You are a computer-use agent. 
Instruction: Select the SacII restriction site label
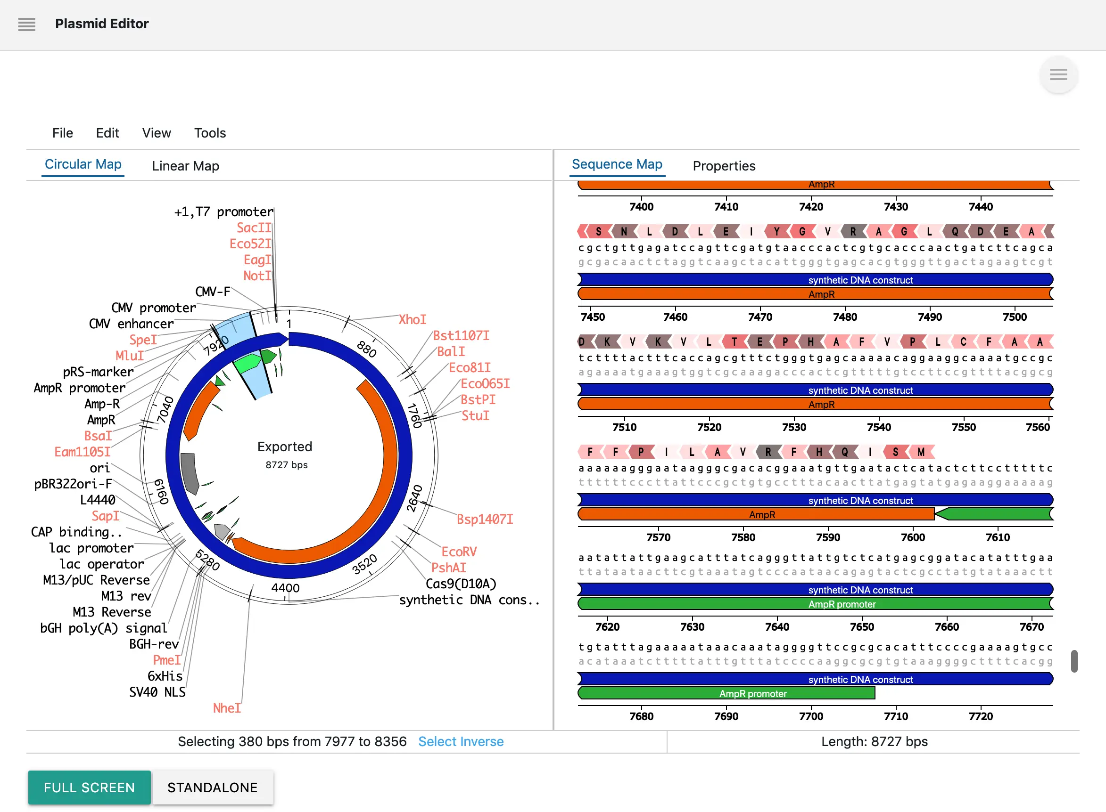tap(254, 227)
